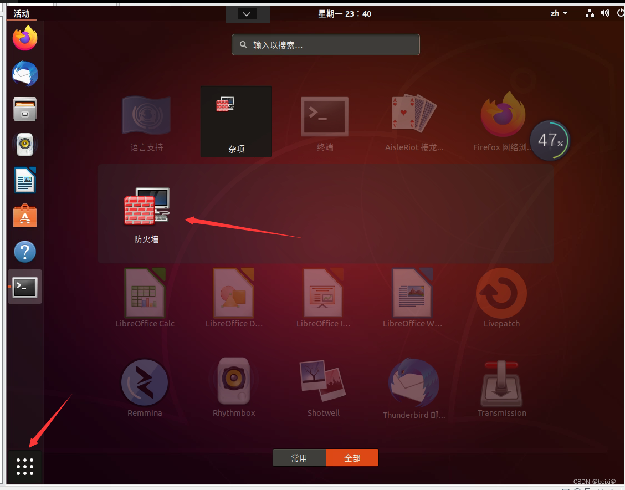Expand the top-center chevron dropdown
Screen dimensions: 625x490
tap(247, 14)
